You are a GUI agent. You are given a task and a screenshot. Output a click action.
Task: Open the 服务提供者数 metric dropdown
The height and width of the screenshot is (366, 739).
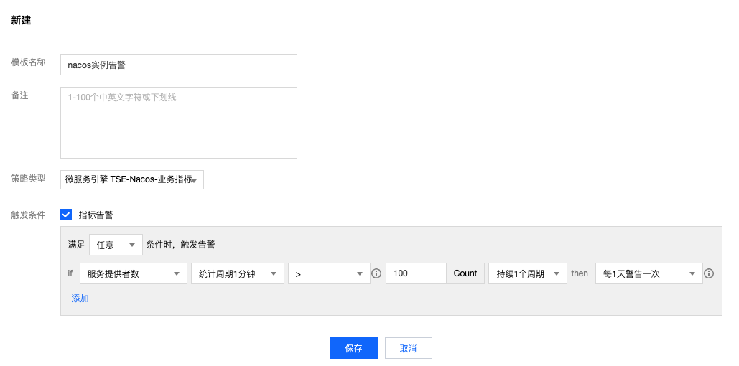pos(134,273)
